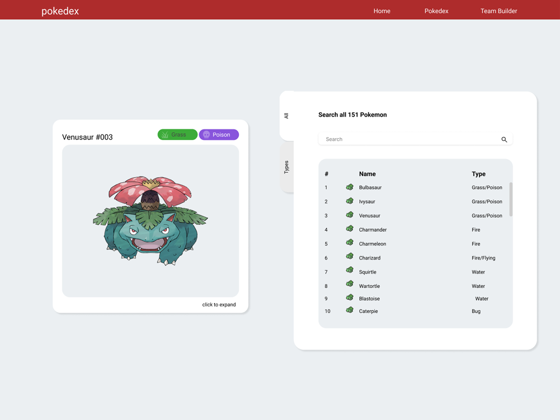Click the Bulbasaur row sprite icon

point(350,187)
